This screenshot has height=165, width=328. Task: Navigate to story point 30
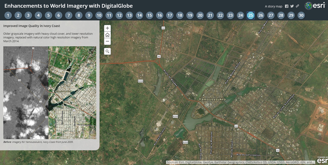301,15
